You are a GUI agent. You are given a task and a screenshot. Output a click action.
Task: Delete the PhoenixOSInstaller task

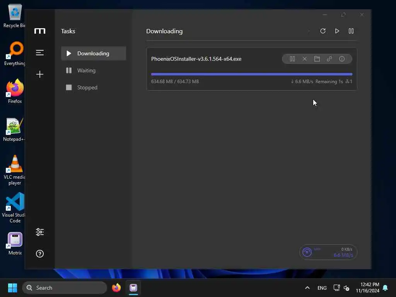305,59
